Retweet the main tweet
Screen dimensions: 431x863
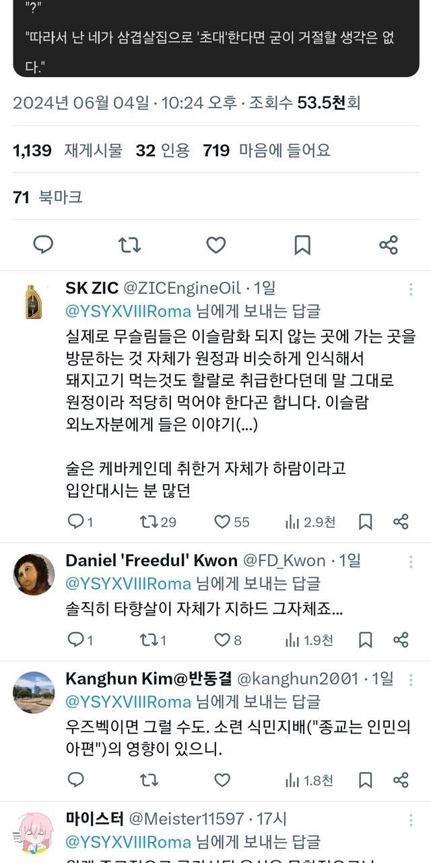click(x=129, y=245)
